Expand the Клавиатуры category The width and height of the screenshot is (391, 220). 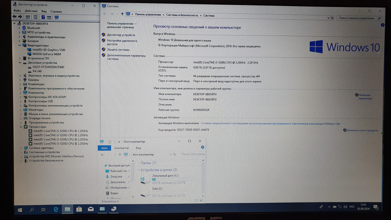click(x=20, y=84)
